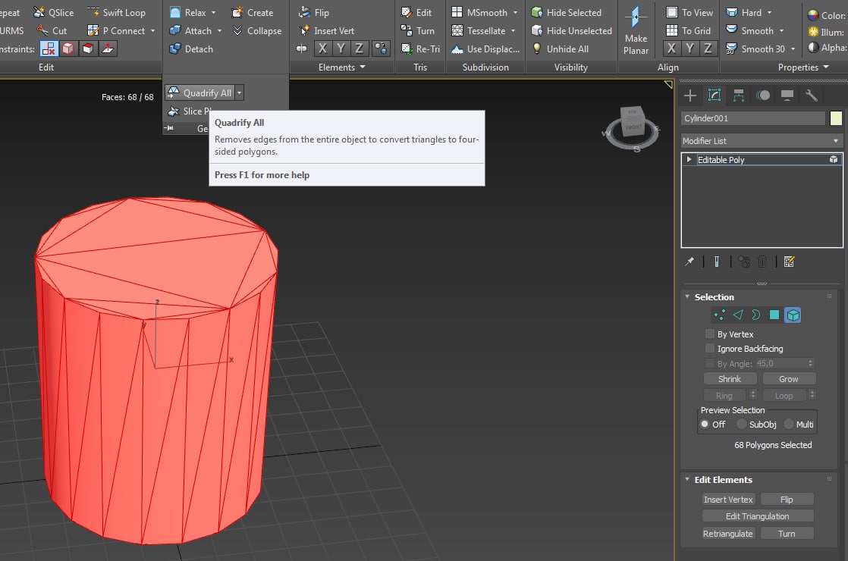
Task: Expand the Elements panel dropdown
Action: click(363, 67)
